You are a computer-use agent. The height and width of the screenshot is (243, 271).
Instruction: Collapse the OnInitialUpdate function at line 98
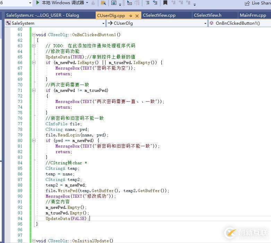[x=34, y=241]
